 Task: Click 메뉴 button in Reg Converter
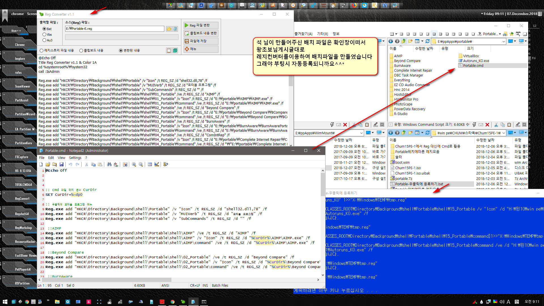[201, 49]
